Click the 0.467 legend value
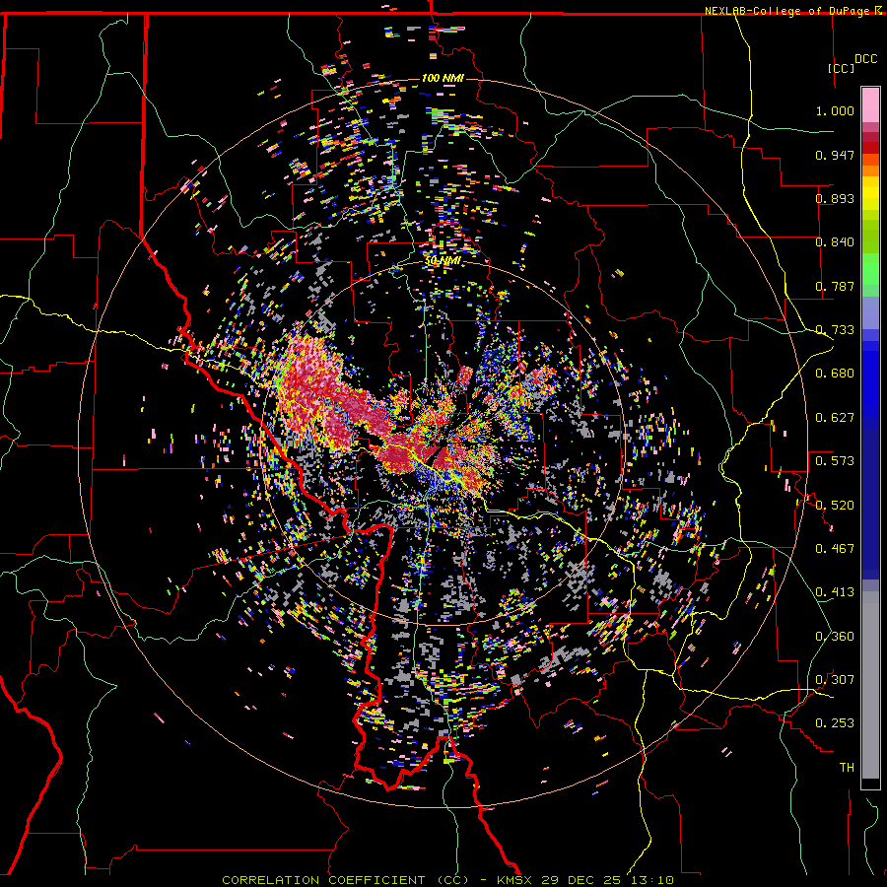Image resolution: width=887 pixels, height=887 pixels. [835, 549]
